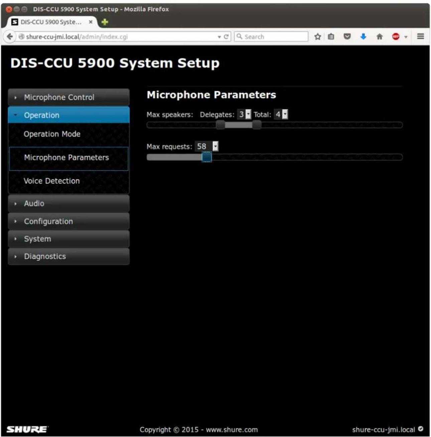Image resolution: width=431 pixels, height=437 pixels.
Task: Open the Max requests dropdown
Action: point(206,146)
